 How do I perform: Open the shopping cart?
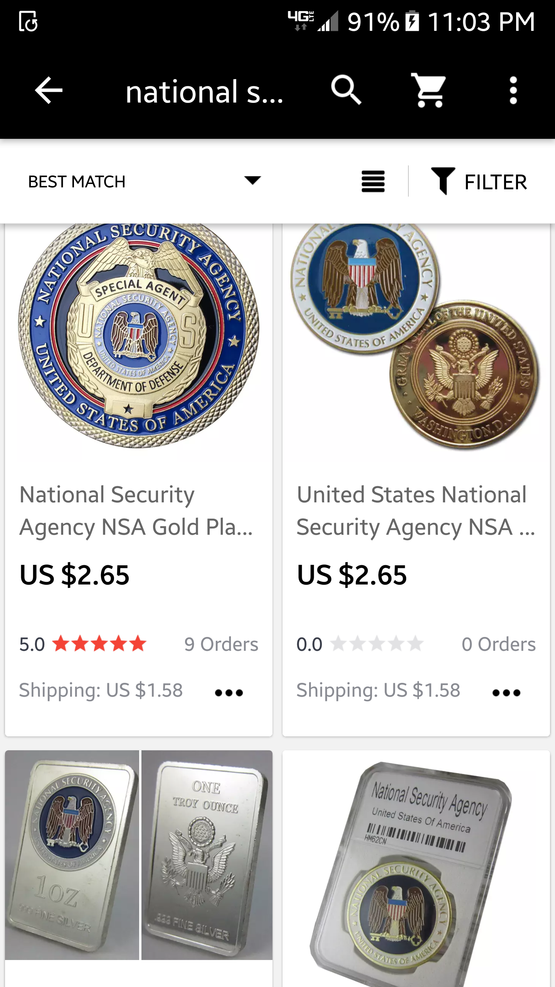429,91
